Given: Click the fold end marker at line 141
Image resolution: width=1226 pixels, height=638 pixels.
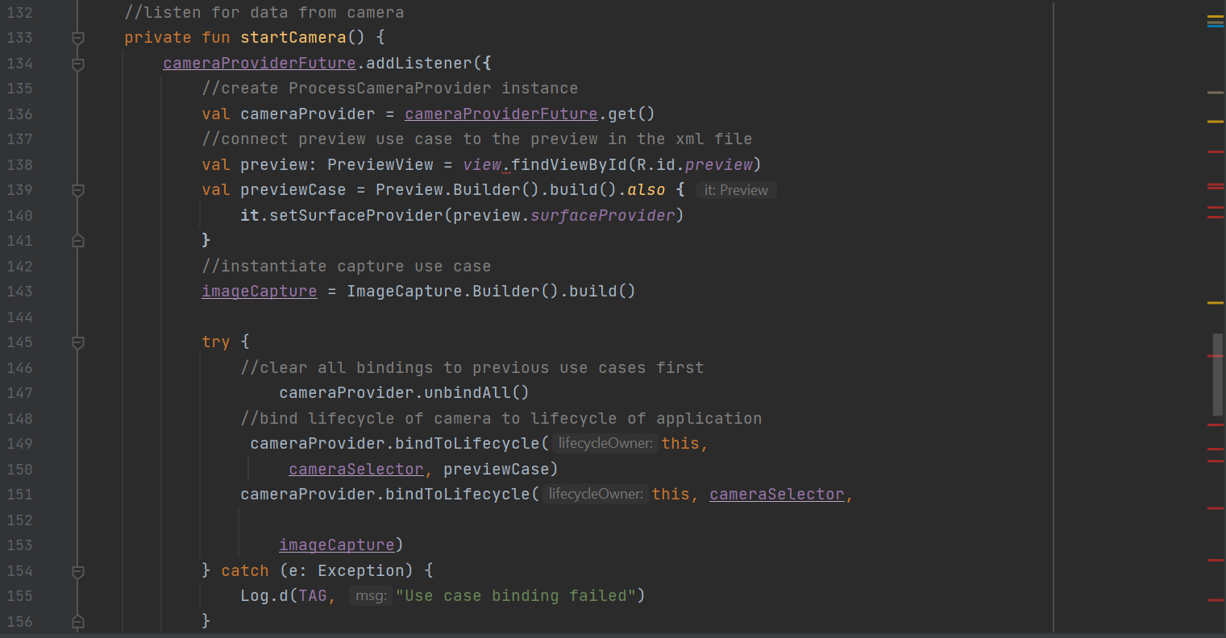Looking at the screenshot, I should (x=78, y=241).
